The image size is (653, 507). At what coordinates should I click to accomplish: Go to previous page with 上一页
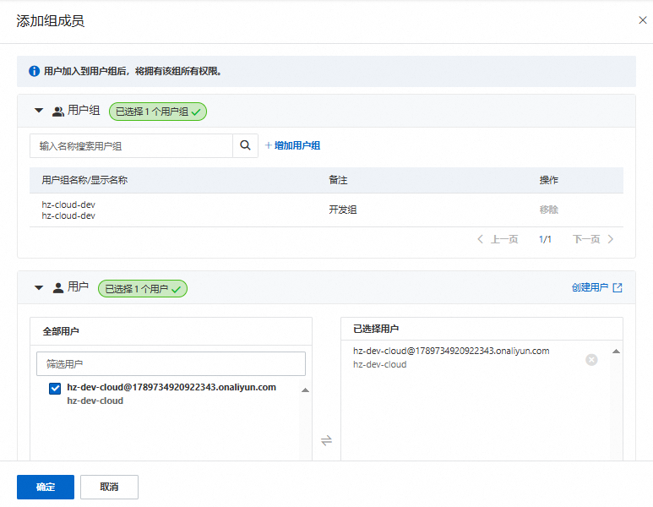(498, 239)
